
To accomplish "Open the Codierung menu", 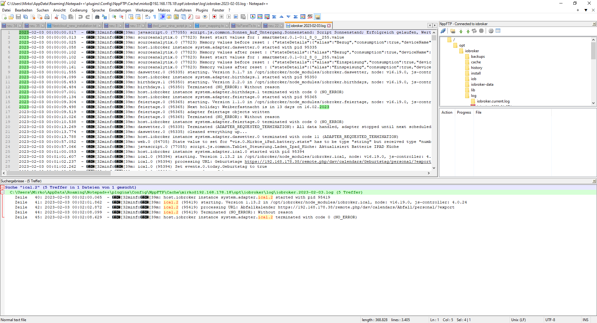I will [79, 10].
